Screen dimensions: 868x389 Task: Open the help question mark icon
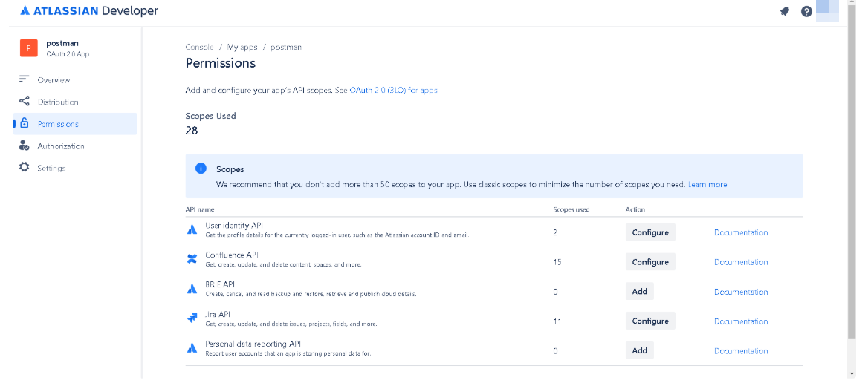pos(806,11)
